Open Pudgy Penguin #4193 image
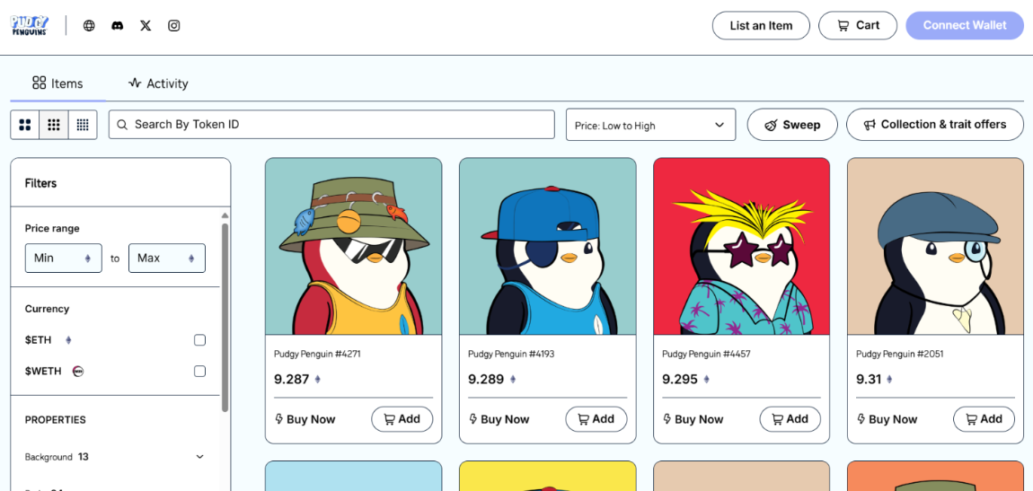Viewport: 1033px width, 491px height. click(548, 246)
